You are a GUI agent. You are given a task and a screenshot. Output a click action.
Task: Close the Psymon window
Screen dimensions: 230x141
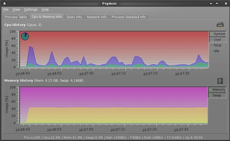226,4
